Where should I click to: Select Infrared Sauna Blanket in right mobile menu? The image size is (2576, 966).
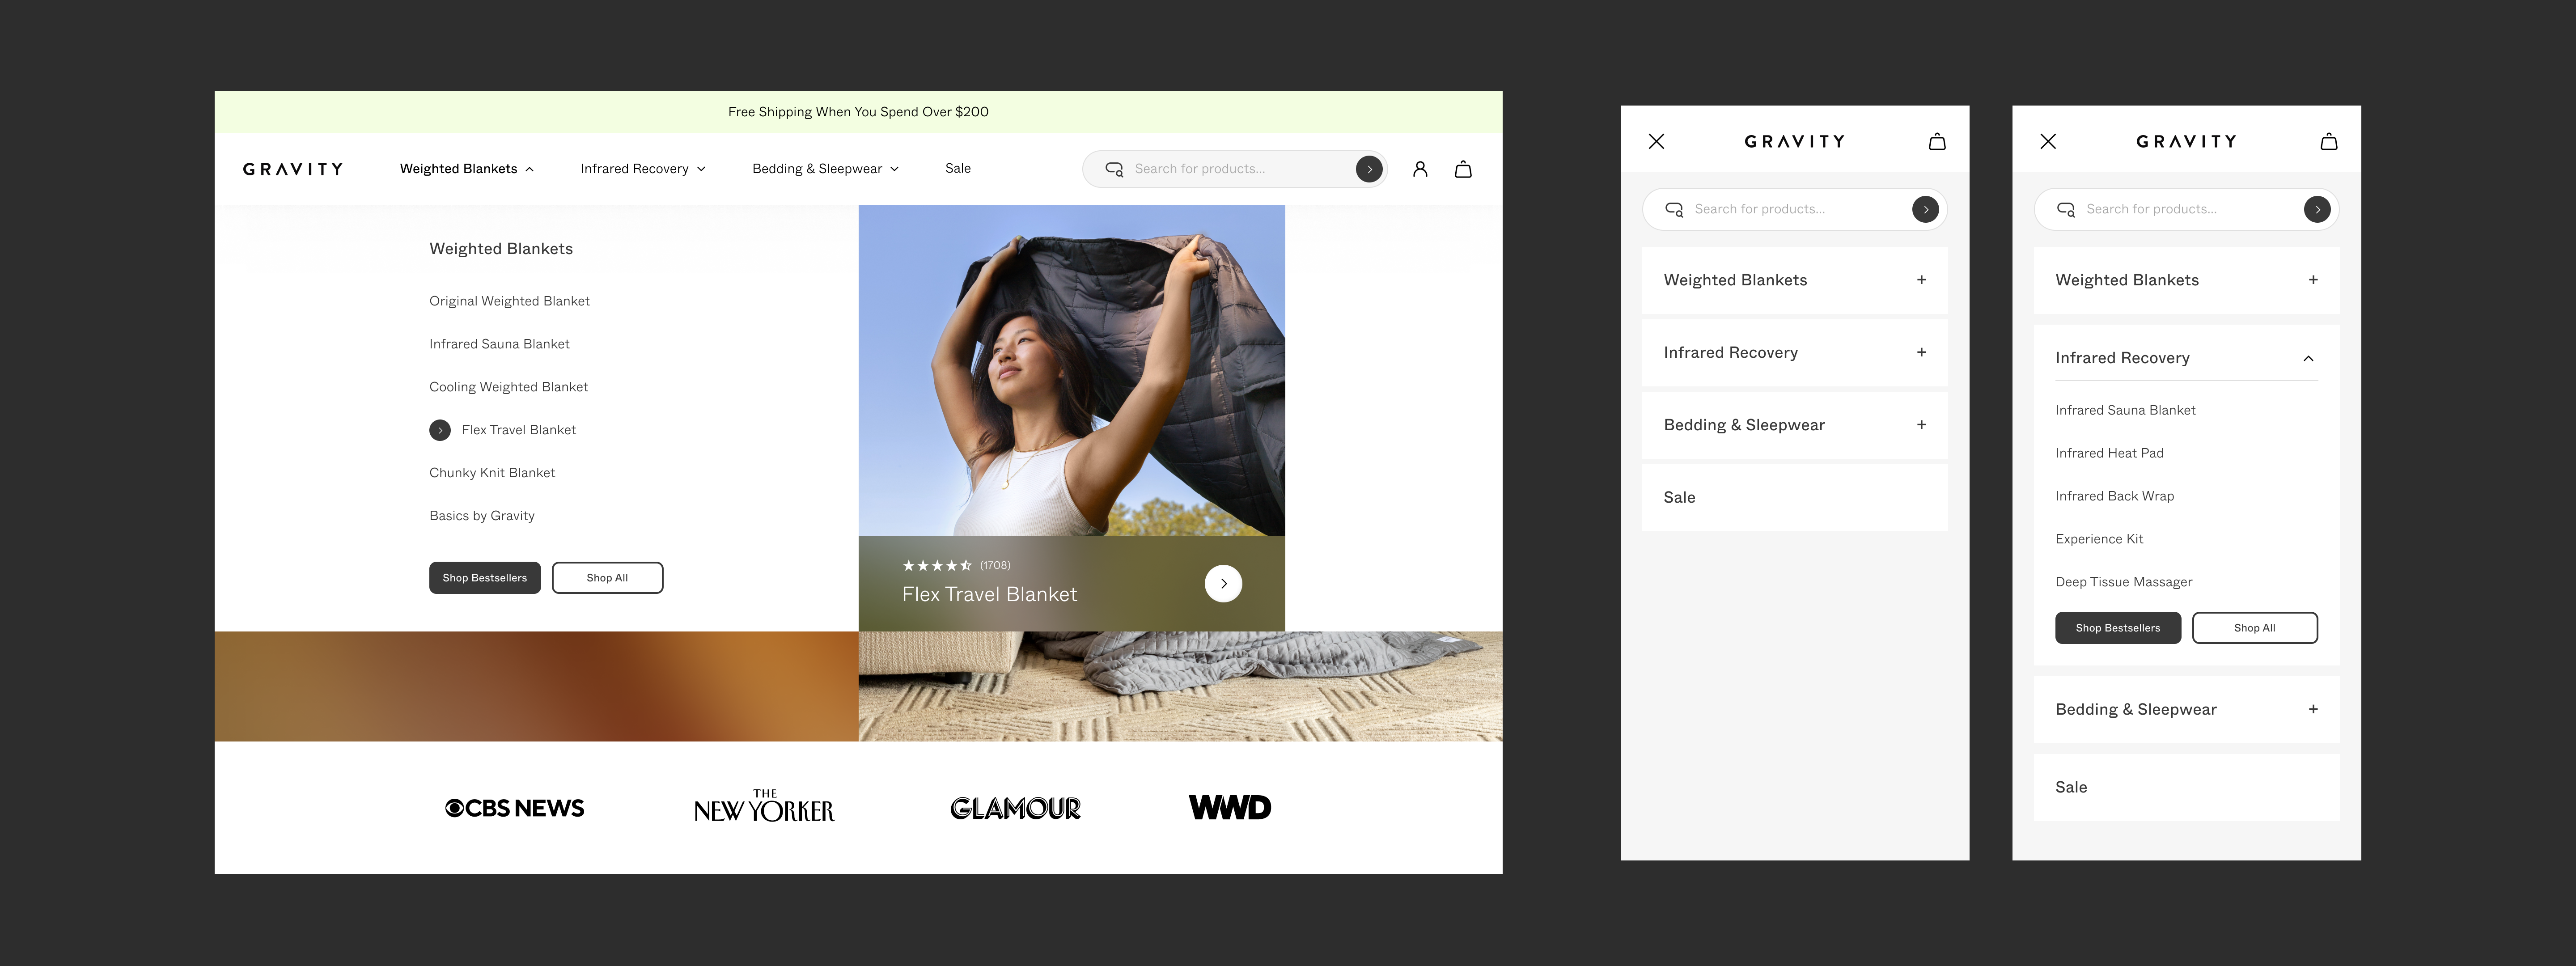[2125, 410]
